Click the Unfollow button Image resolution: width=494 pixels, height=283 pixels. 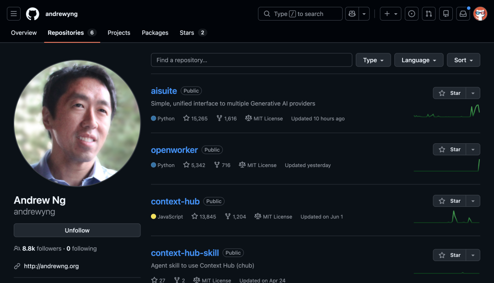pyautogui.click(x=77, y=230)
